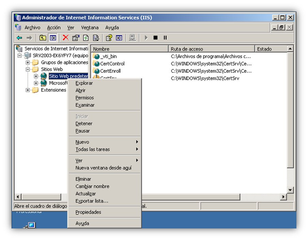Click the Forward arrow toolbar icon
Image resolution: width=308 pixels, height=240 pixels.
(29, 38)
